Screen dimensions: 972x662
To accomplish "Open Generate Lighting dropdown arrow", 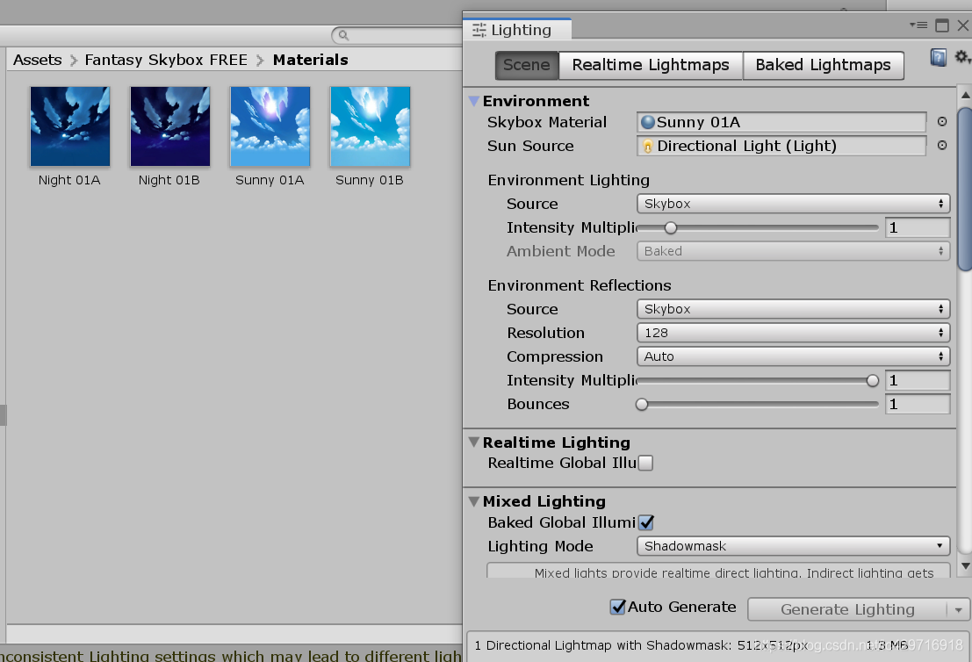I will [958, 610].
